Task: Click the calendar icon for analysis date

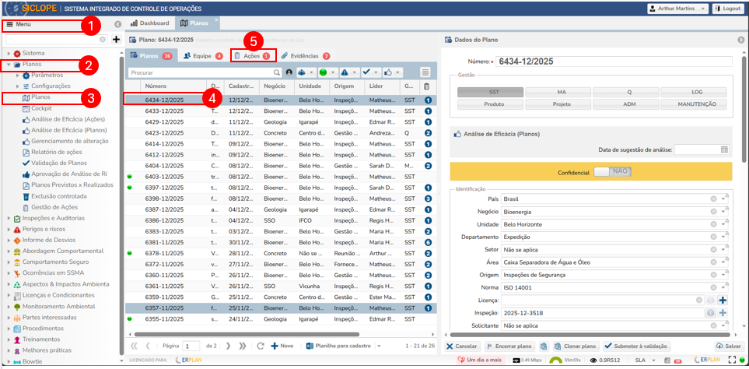Action: (724, 149)
